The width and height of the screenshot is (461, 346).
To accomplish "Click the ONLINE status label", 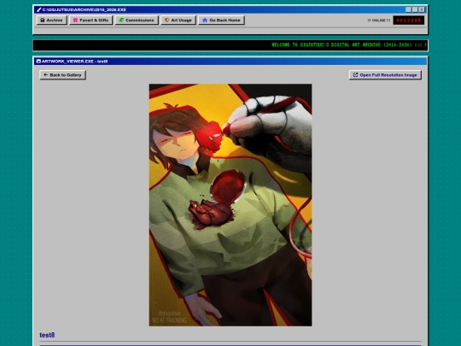I will tap(379, 21).
